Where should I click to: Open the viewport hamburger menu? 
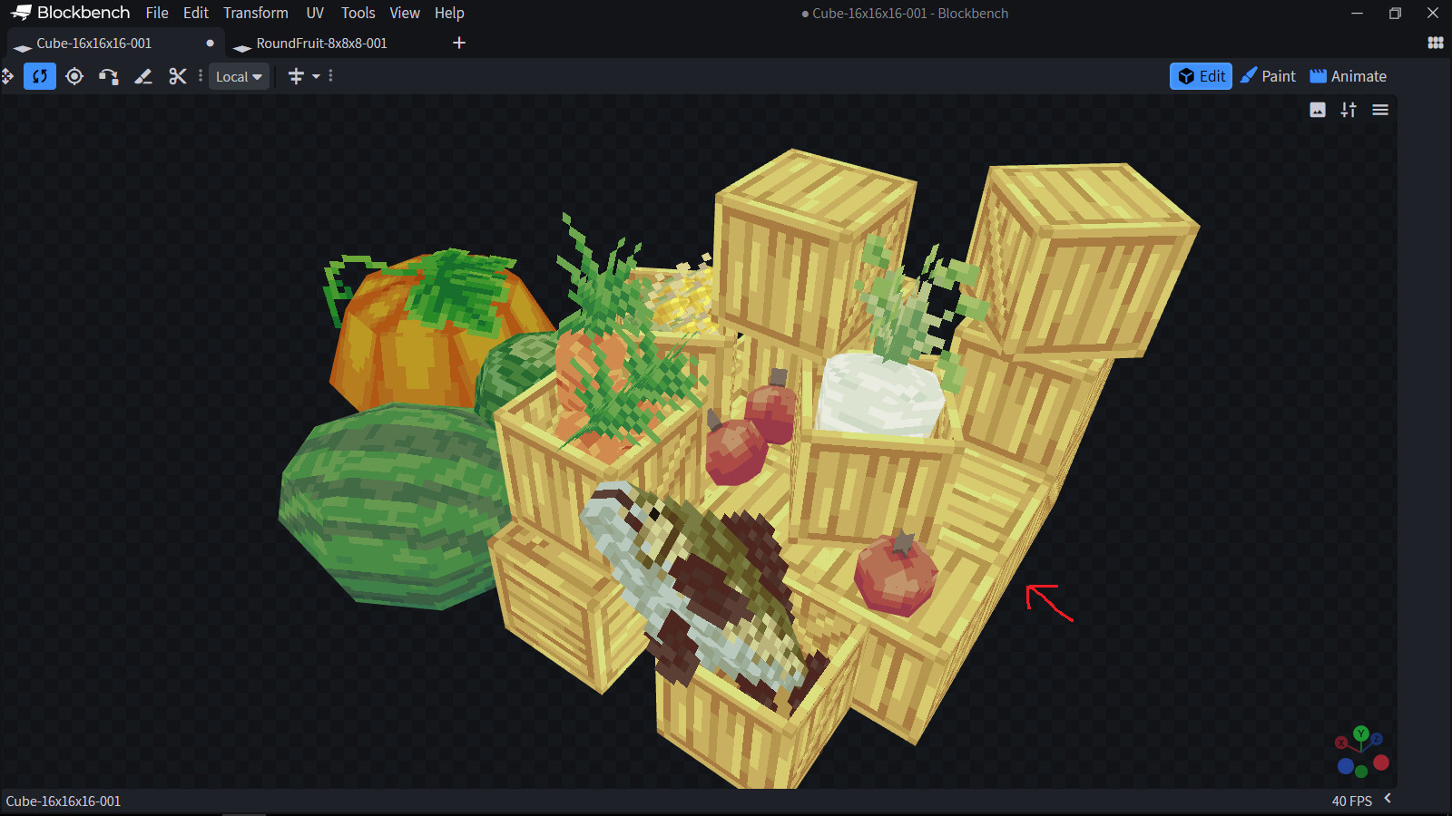[1380, 110]
